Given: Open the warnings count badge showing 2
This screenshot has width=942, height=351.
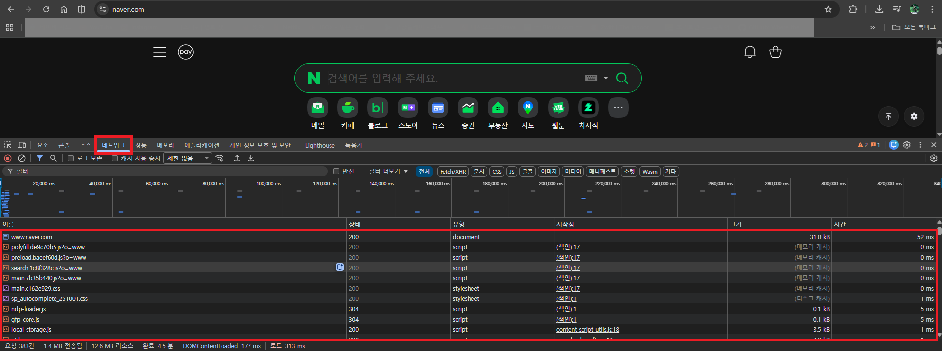Looking at the screenshot, I should point(862,145).
